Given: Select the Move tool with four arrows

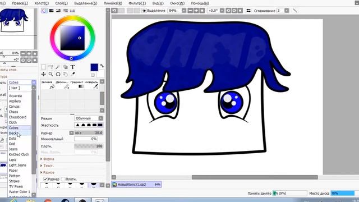Looking at the screenshot, I should tap(43, 74).
